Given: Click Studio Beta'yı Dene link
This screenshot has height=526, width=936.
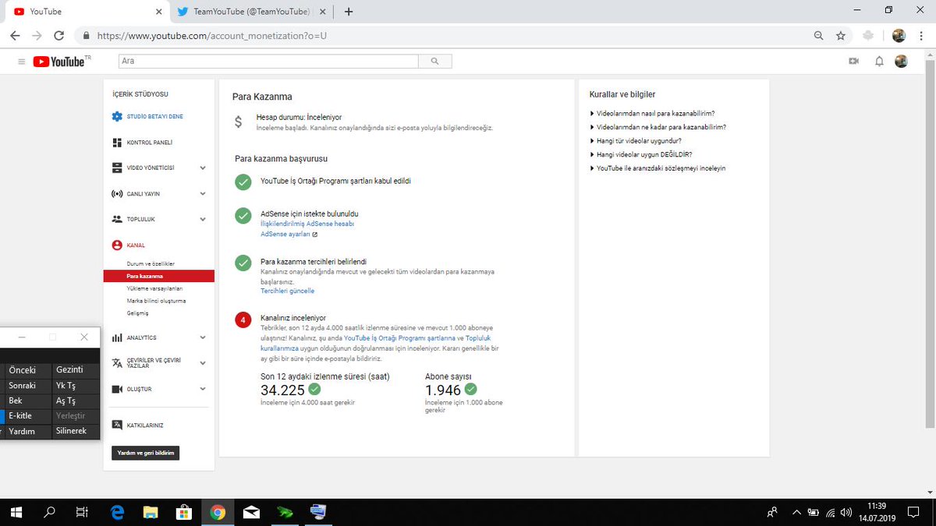Looking at the screenshot, I should click(x=154, y=116).
